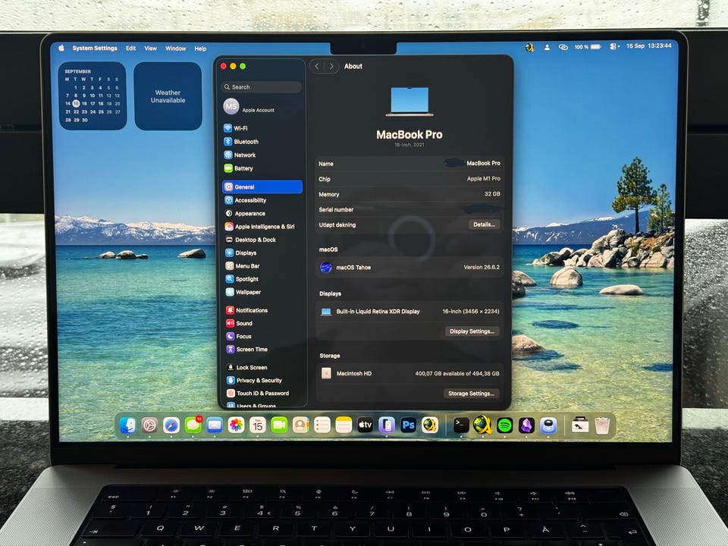
Task: Open the View menu
Action: point(150,49)
